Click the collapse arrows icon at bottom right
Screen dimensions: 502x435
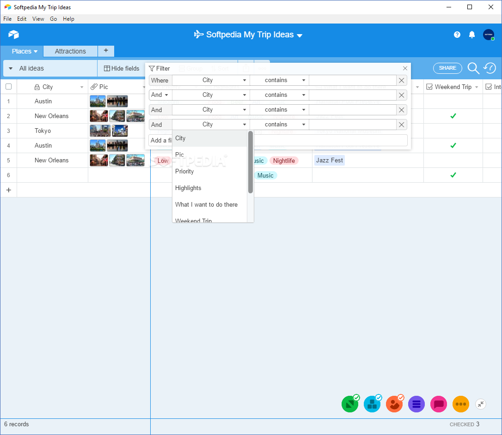pyautogui.click(x=481, y=404)
